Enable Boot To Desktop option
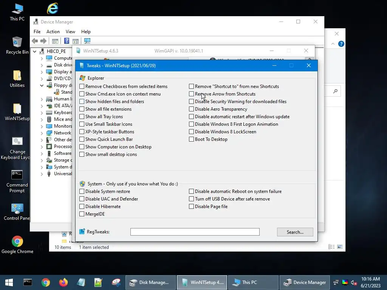Image resolution: width=387 pixels, height=290 pixels. click(x=191, y=139)
